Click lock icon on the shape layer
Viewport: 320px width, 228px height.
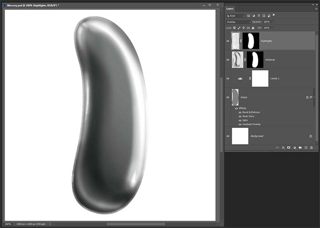[x=307, y=97]
